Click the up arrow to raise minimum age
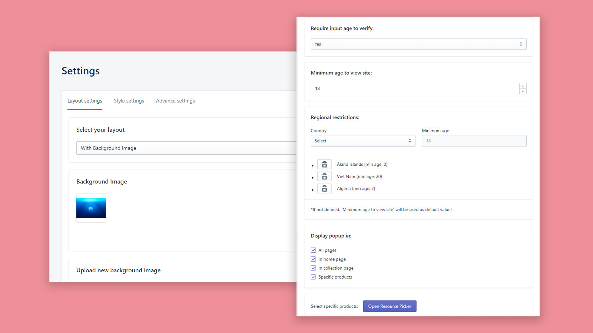Screen dimensions: 593x333 coord(523,86)
